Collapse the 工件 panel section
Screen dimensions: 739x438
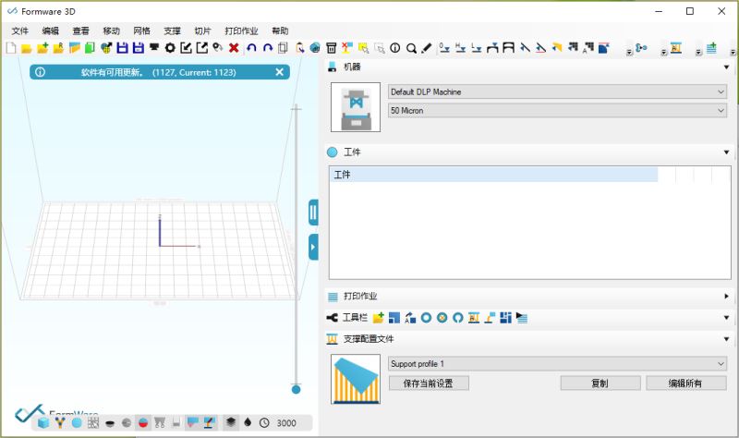(726, 152)
